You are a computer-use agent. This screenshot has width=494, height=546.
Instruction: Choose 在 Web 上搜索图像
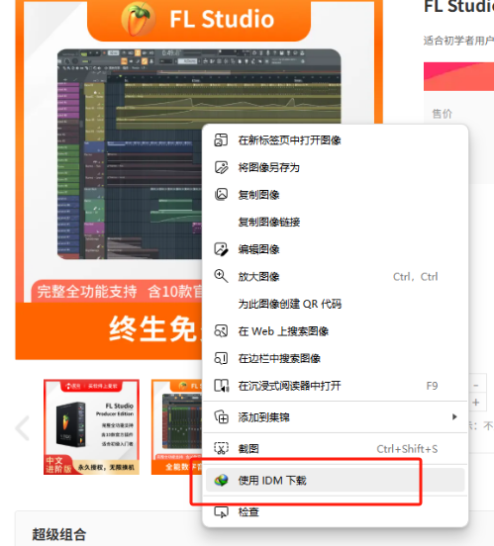pyautogui.click(x=335, y=331)
